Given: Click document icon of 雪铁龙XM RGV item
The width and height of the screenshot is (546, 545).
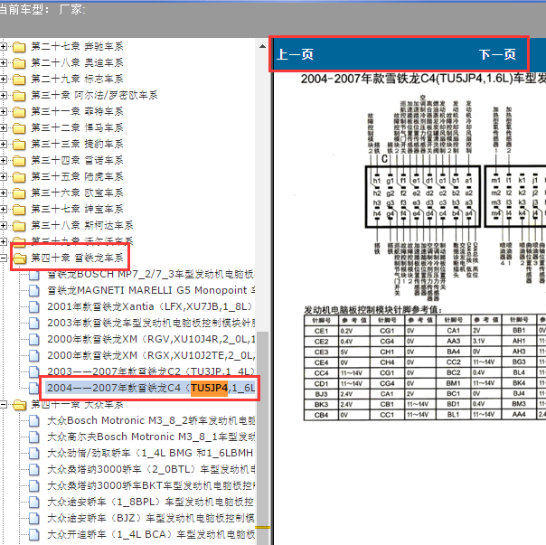Looking at the screenshot, I should pyautogui.click(x=34, y=339).
